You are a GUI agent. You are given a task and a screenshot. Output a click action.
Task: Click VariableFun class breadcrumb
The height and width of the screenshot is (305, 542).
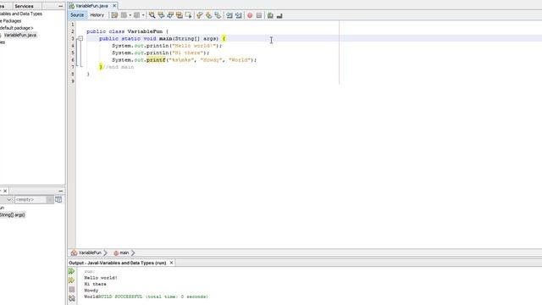(x=86, y=252)
